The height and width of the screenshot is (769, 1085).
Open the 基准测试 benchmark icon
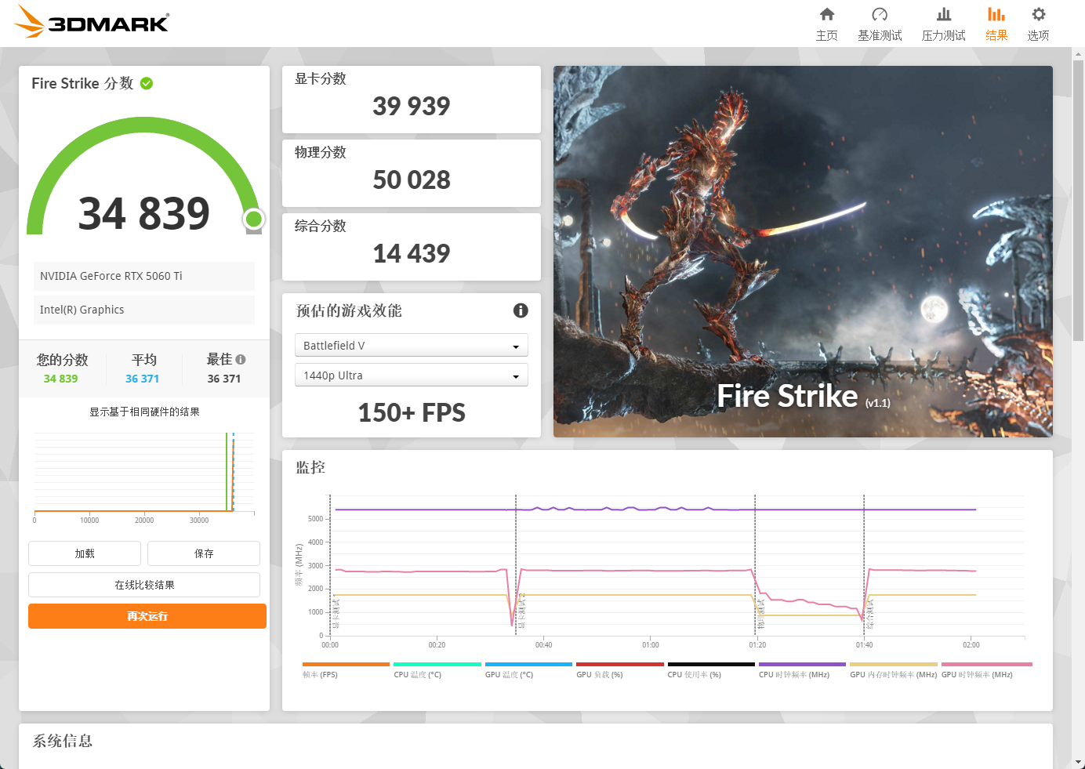pos(880,20)
